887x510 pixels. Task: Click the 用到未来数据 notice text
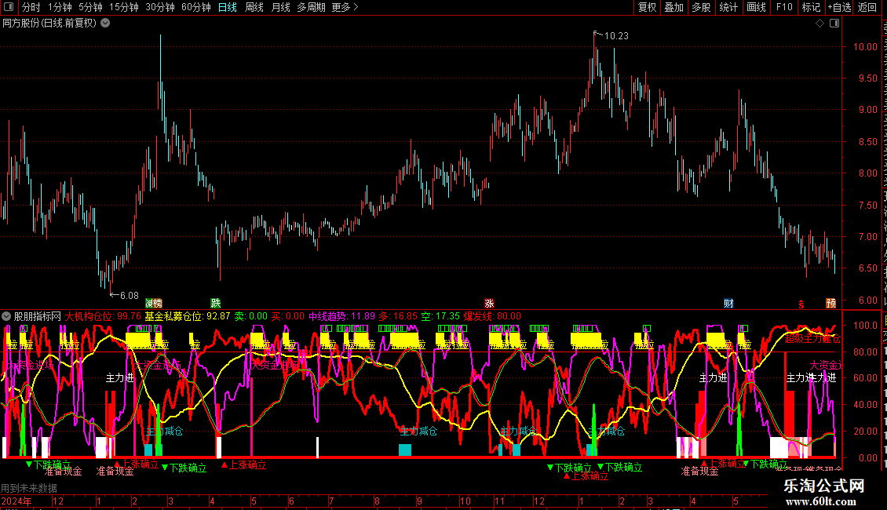tap(29, 488)
